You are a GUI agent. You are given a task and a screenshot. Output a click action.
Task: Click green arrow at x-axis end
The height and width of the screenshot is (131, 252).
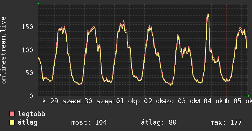point(249,96)
